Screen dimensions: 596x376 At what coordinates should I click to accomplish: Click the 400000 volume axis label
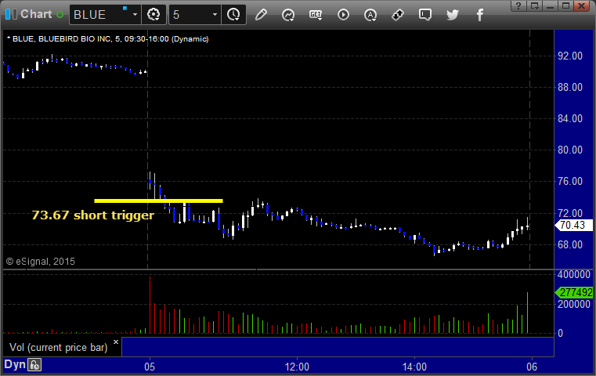click(573, 274)
